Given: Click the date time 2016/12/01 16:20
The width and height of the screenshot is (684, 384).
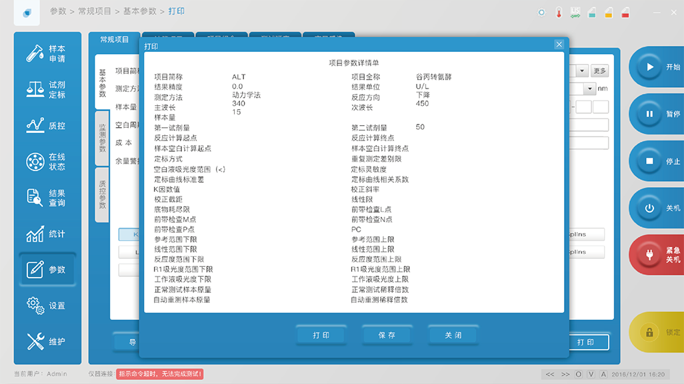Looking at the screenshot, I should tap(638, 375).
